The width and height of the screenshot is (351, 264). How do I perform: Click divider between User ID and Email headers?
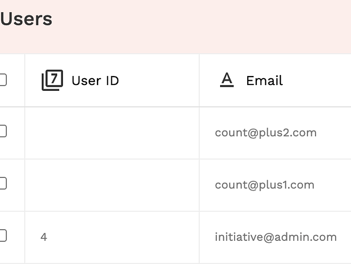click(199, 80)
